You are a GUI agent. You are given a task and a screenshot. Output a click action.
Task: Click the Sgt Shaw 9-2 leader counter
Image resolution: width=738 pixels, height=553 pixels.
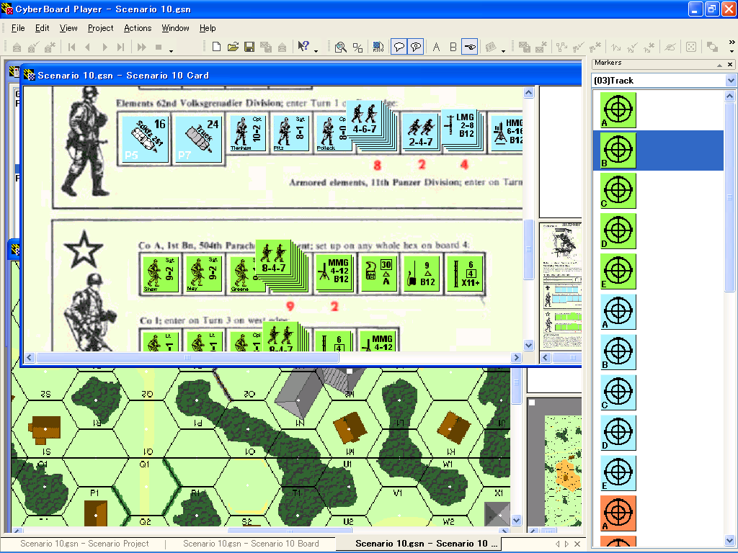click(160, 274)
